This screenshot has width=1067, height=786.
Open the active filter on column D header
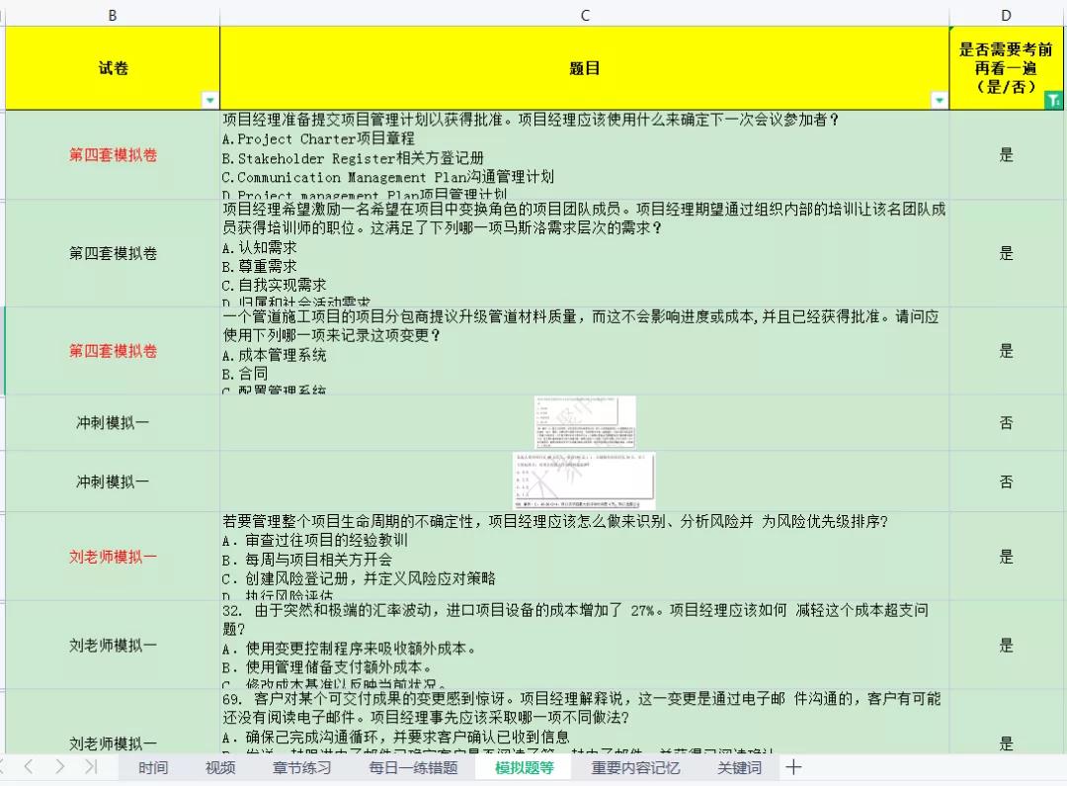point(1053,100)
